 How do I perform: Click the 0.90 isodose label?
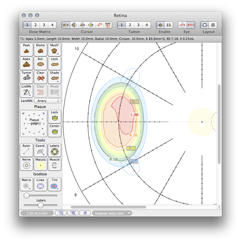[x=134, y=102]
